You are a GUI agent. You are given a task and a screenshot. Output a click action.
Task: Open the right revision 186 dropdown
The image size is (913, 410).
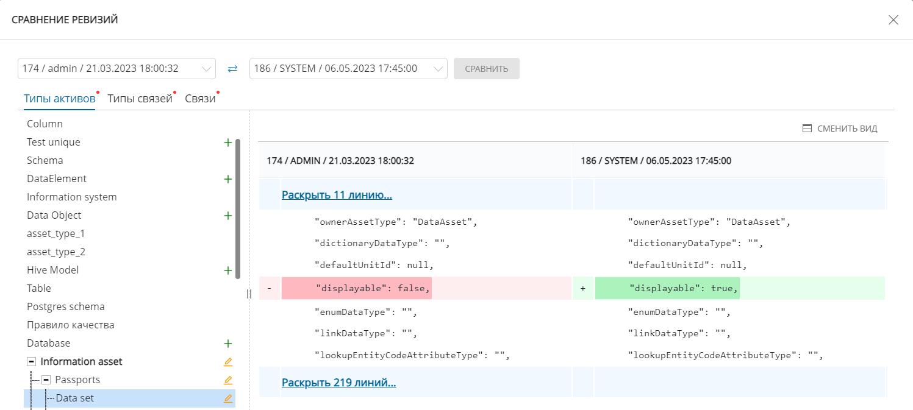pos(348,69)
